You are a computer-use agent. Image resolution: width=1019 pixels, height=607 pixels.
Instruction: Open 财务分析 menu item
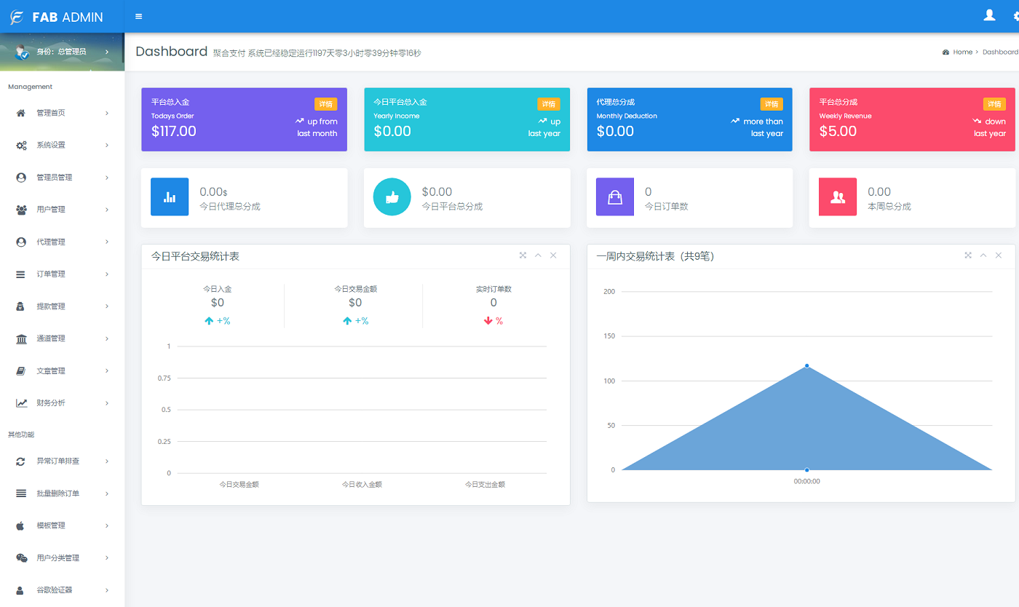coord(62,403)
